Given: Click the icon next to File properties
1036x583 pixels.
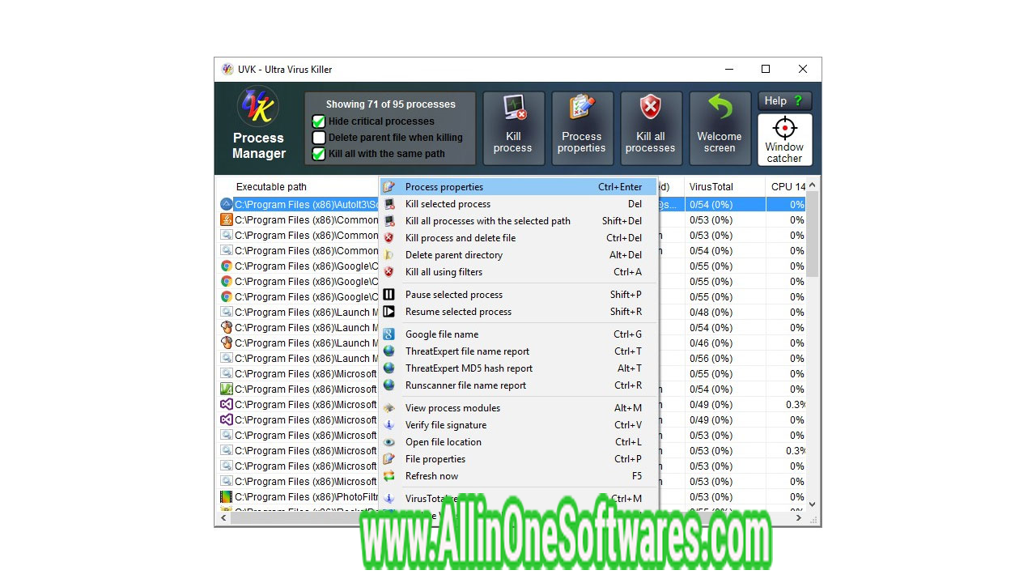Looking at the screenshot, I should point(389,459).
